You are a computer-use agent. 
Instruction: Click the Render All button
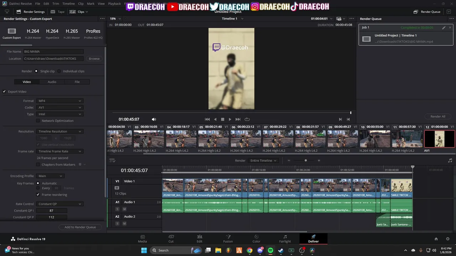[x=438, y=116]
